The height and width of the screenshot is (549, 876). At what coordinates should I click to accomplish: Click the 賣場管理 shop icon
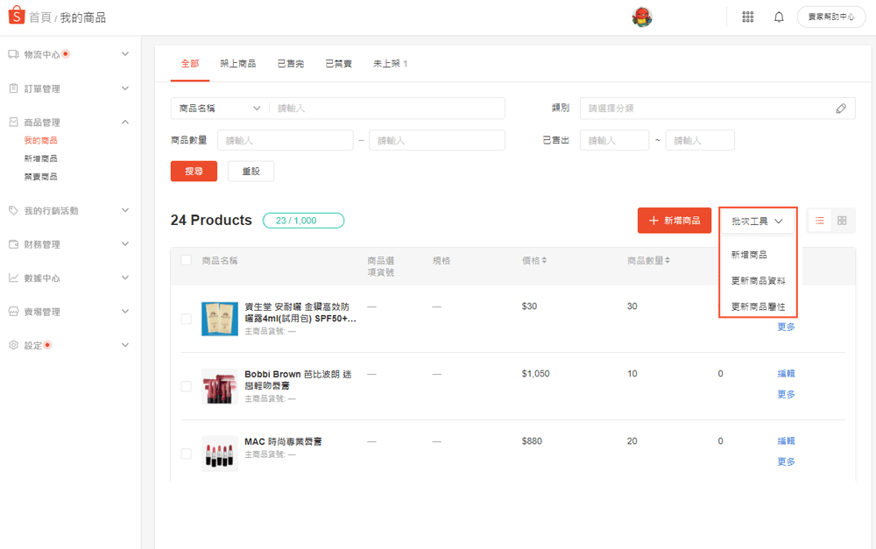pyautogui.click(x=13, y=312)
